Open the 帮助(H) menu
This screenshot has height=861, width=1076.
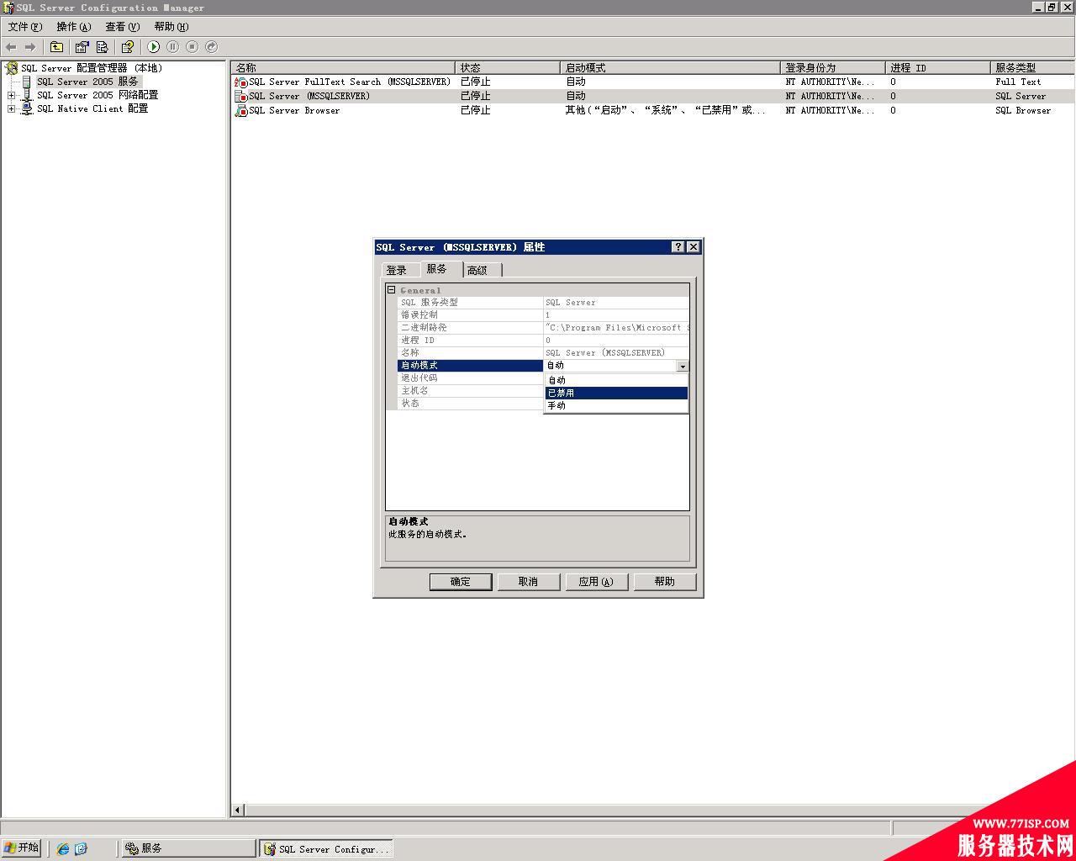click(x=171, y=27)
